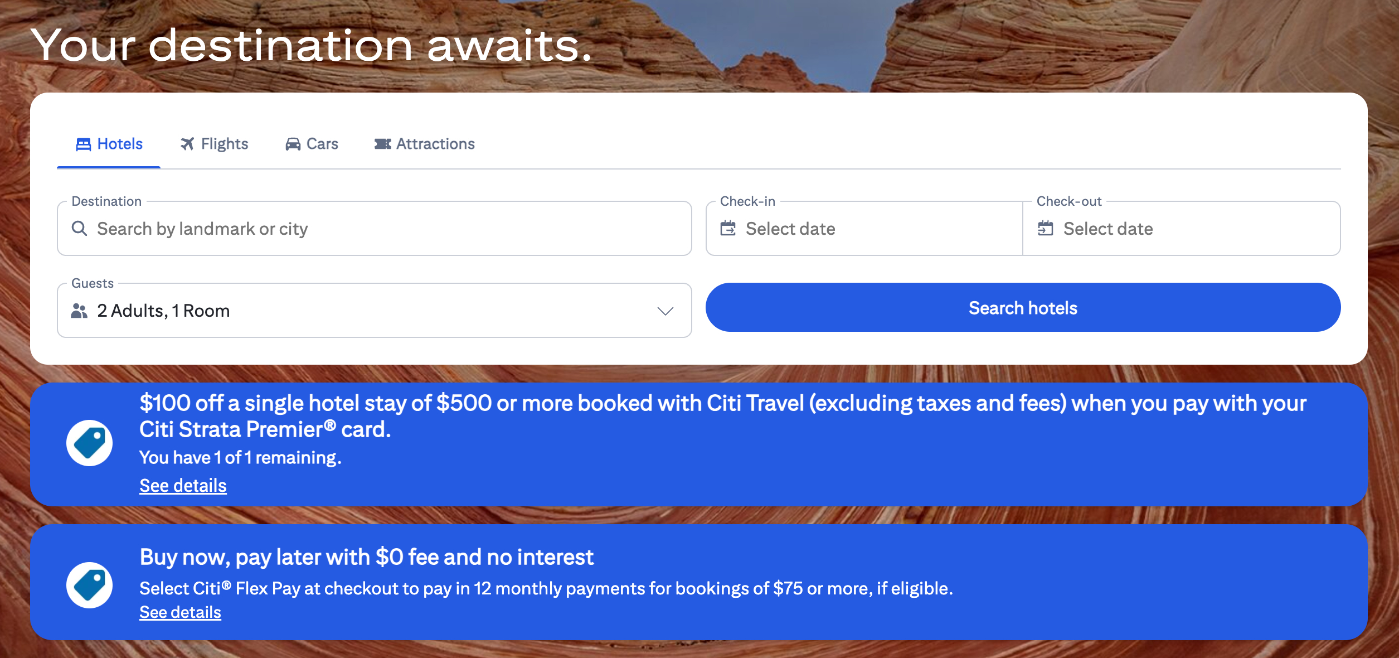
Task: Open See details for the $100 off offer
Action: (x=183, y=486)
